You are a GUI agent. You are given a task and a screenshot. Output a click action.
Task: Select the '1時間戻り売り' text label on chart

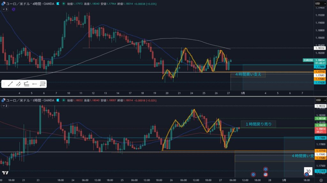coord(258,124)
